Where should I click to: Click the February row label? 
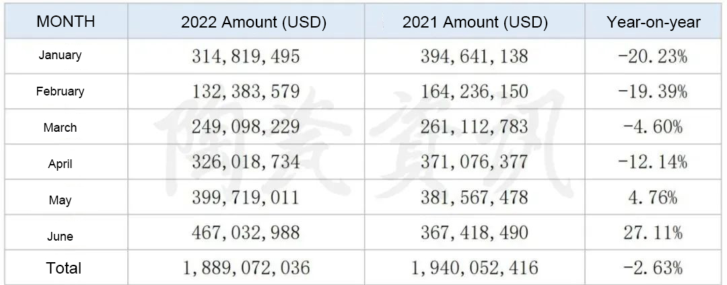(61, 91)
